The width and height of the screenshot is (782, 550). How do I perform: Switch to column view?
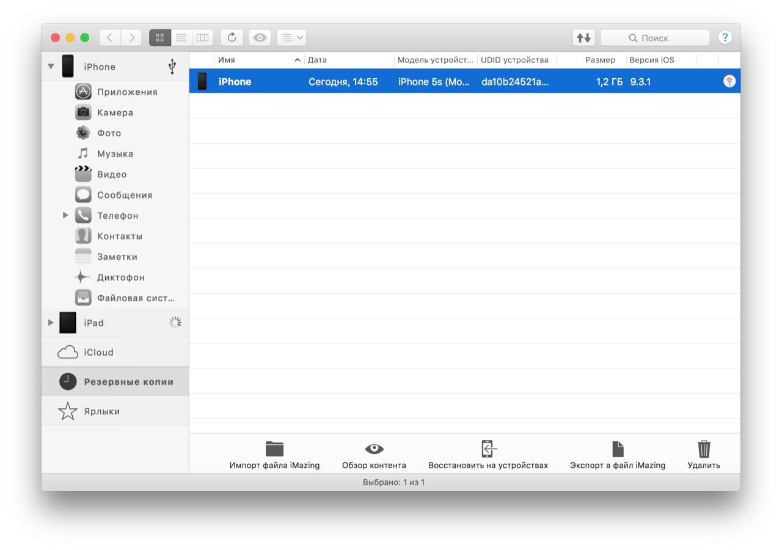click(202, 38)
